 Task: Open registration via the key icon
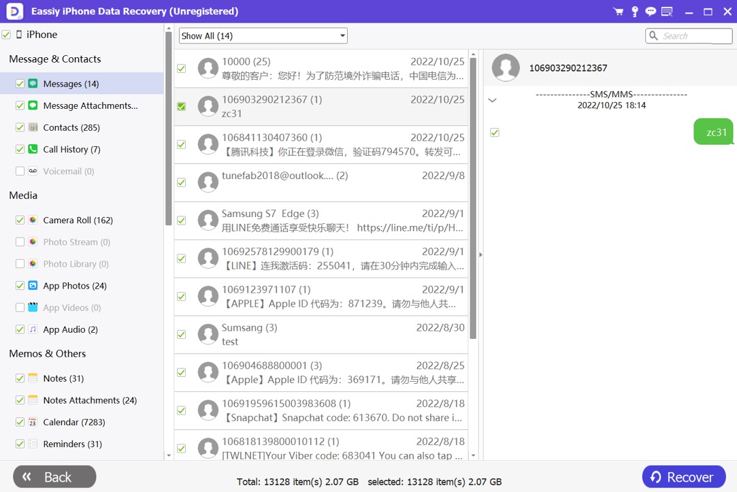click(x=634, y=12)
